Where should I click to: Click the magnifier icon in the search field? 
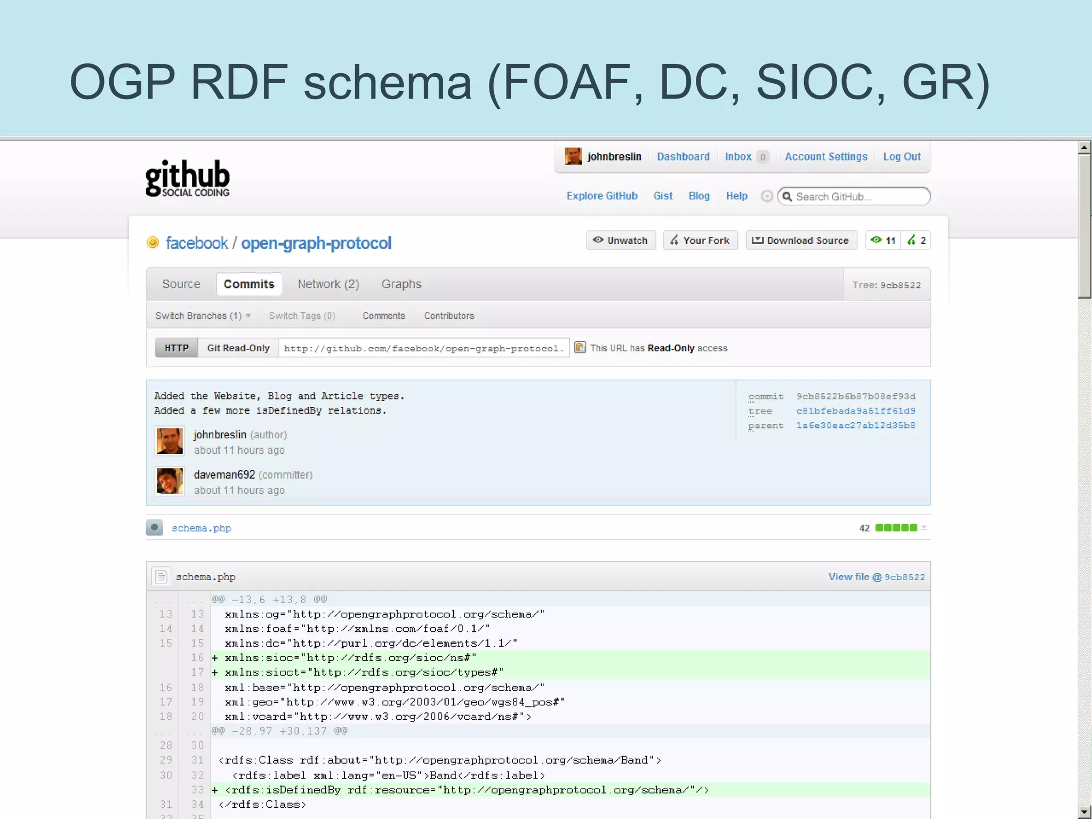point(787,196)
